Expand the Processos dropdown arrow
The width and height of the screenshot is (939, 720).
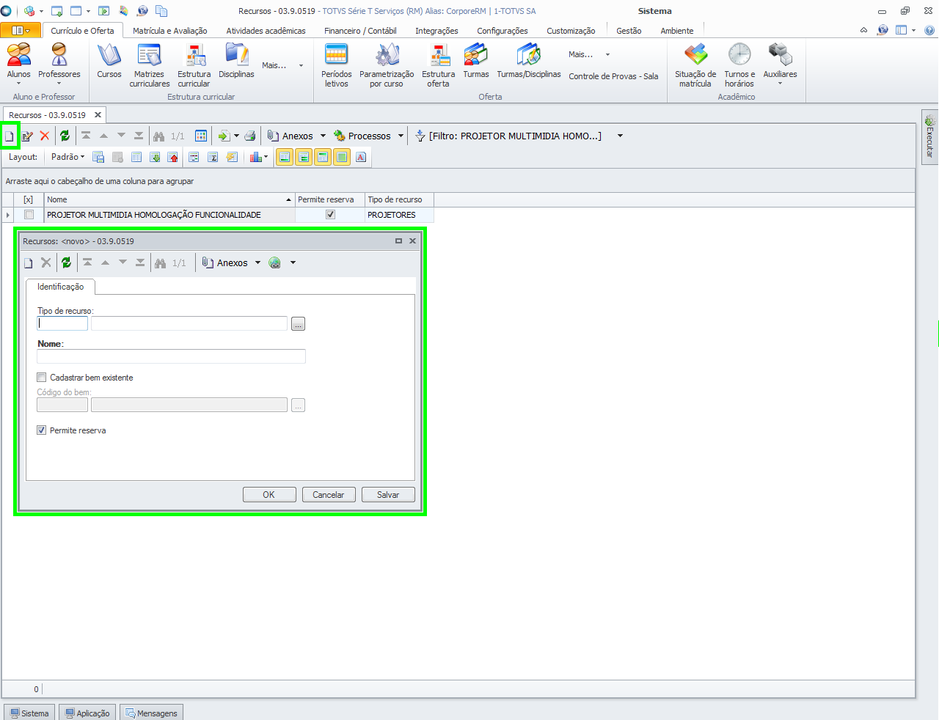pyautogui.click(x=401, y=136)
